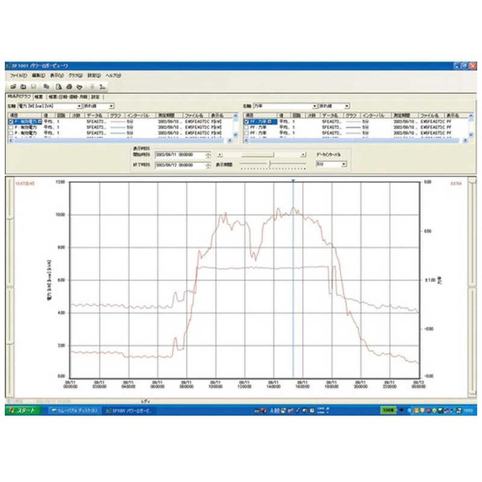The width and height of the screenshot is (482, 482).
Task: Uncheck the first P:有効電力 row checkbox
Action: coord(10,121)
